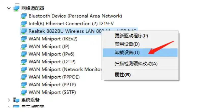
Task: Select WAN Miniport (PPTP) entry
Action: [x=52, y=85]
